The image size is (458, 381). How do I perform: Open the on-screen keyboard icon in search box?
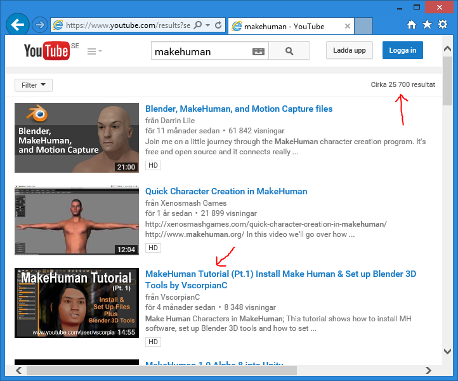258,52
